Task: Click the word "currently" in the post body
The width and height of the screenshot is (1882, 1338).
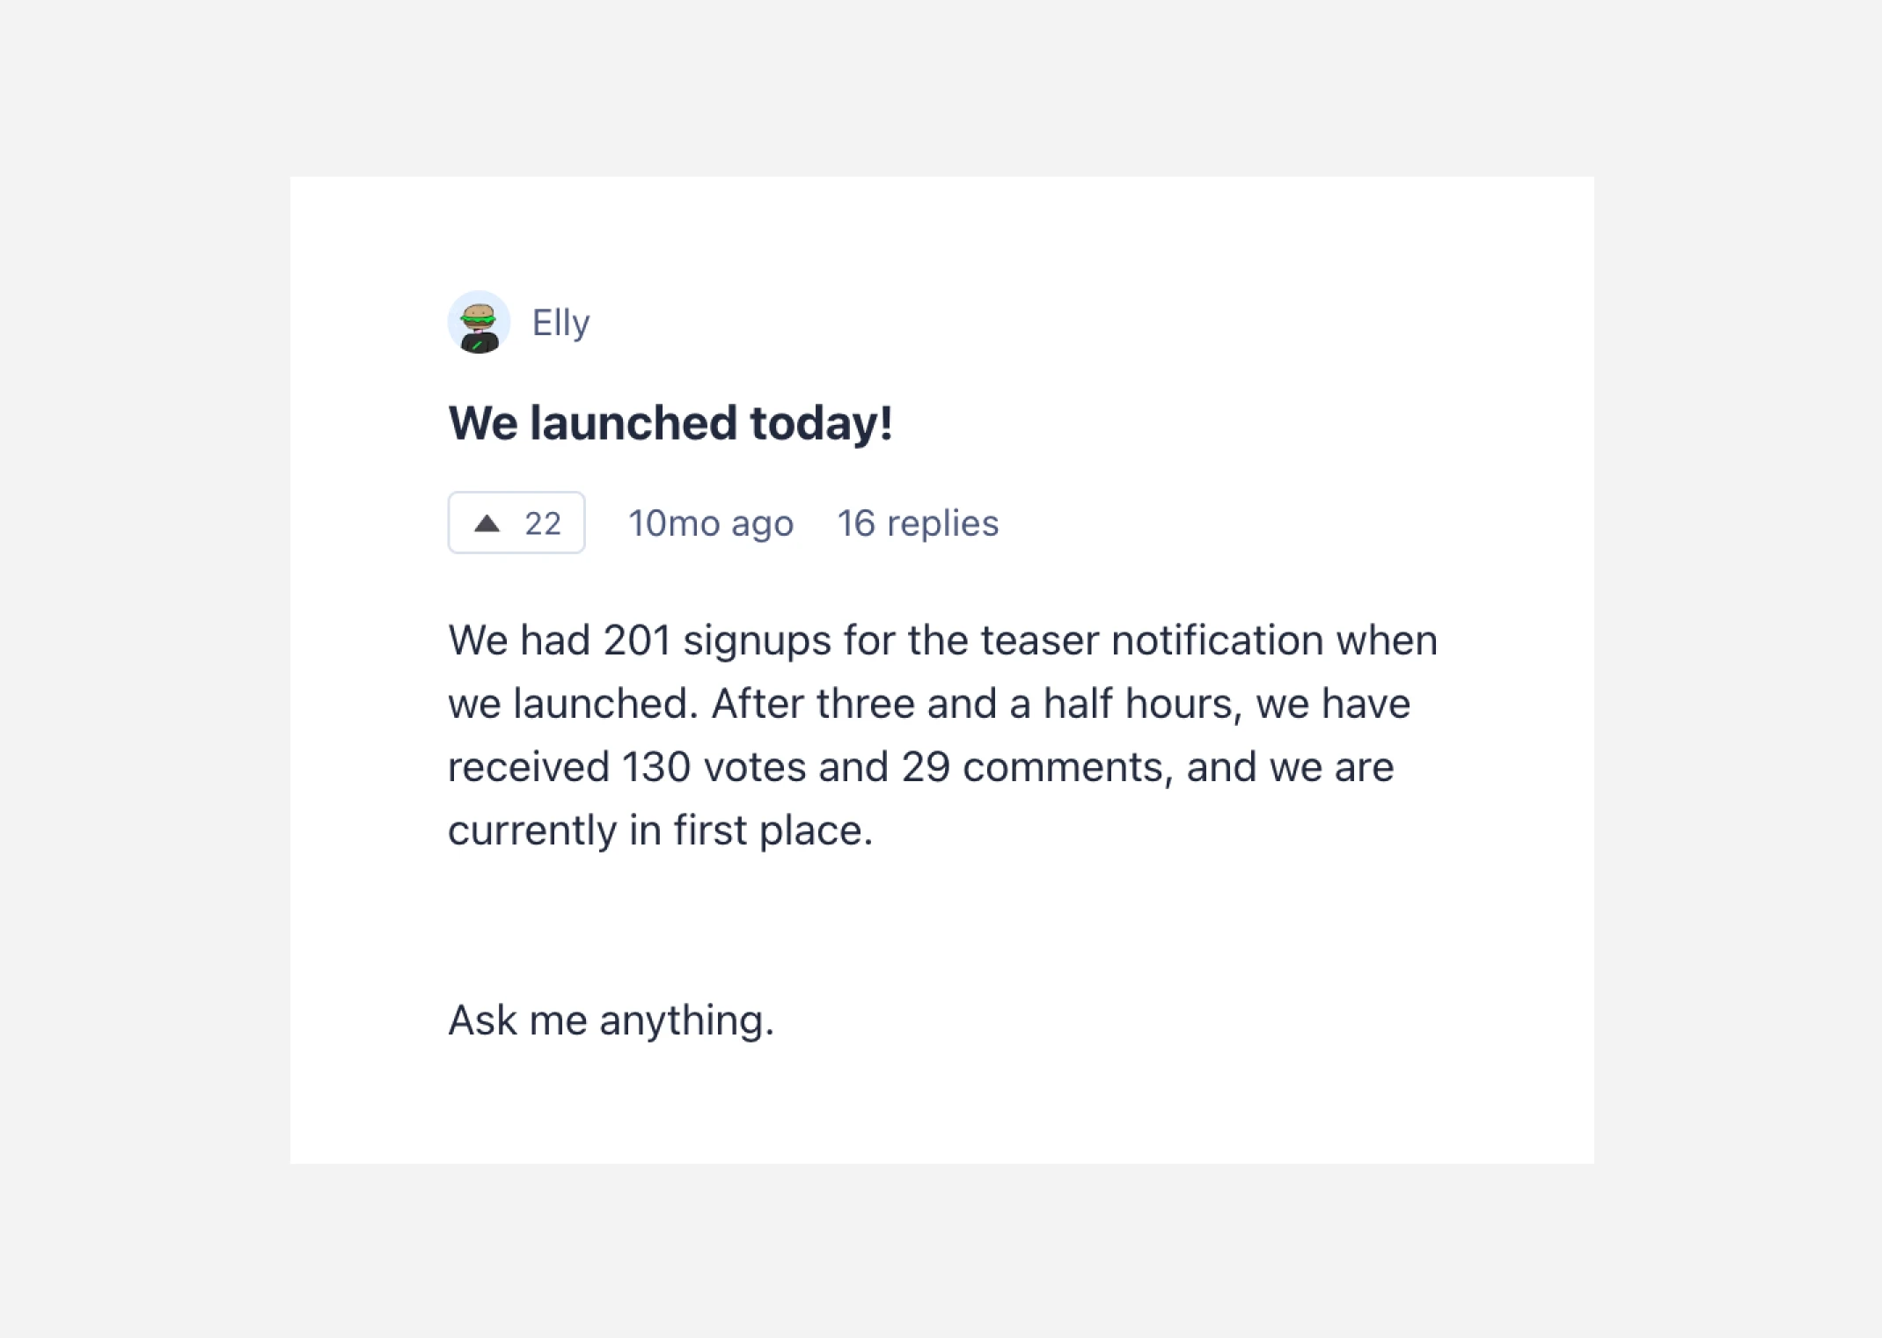Action: point(532,830)
